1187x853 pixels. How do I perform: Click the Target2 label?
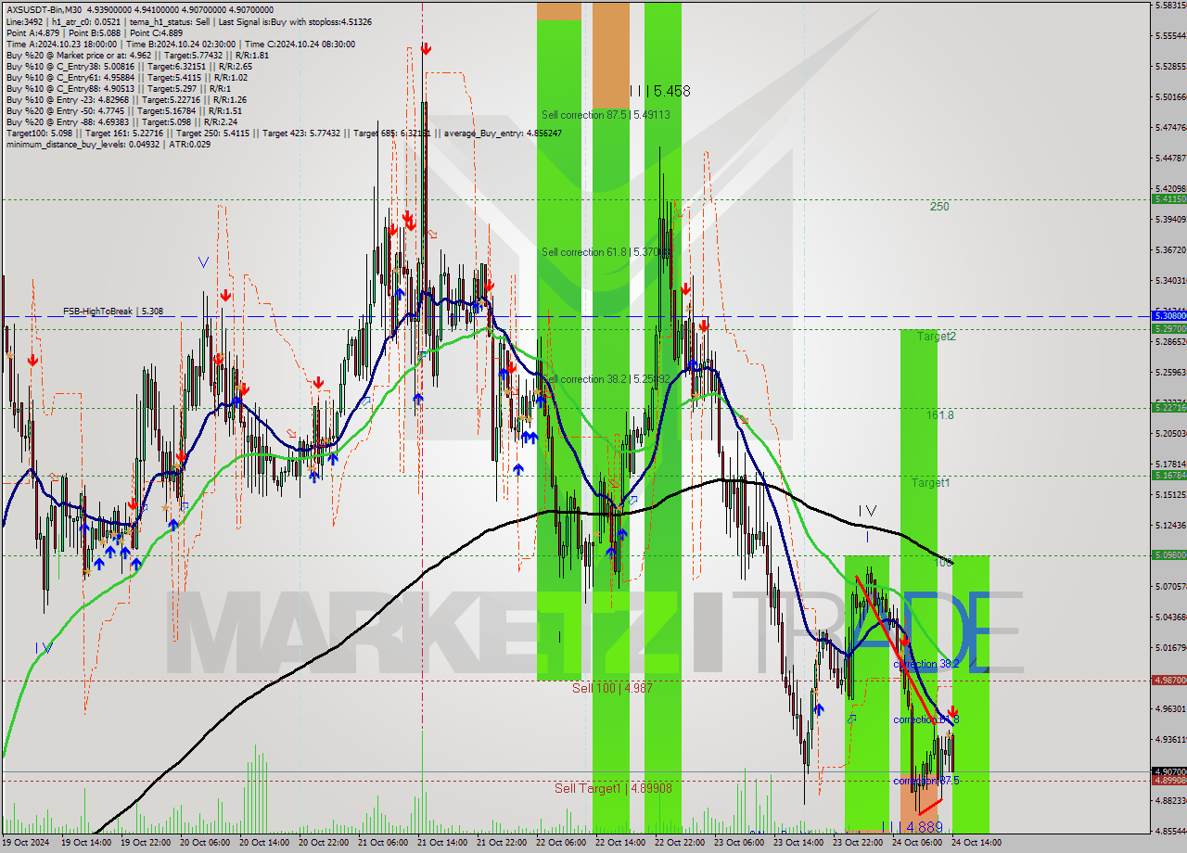[937, 337]
